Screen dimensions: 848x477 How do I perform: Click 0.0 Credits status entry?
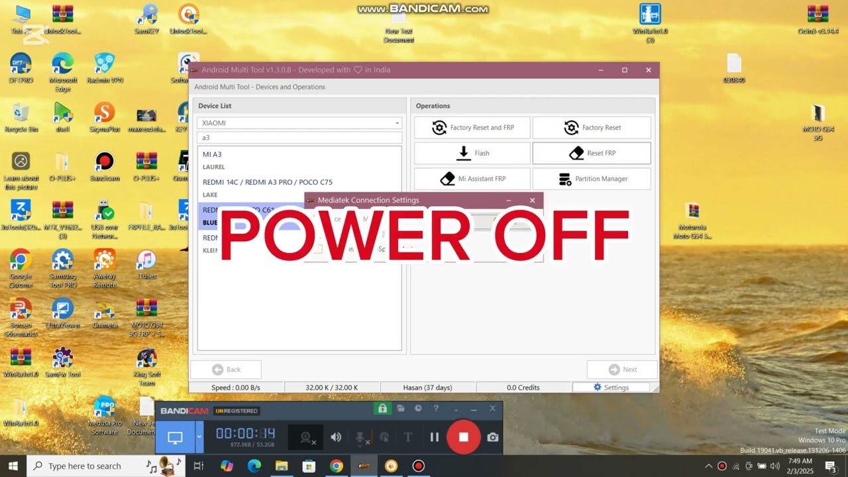tap(523, 388)
